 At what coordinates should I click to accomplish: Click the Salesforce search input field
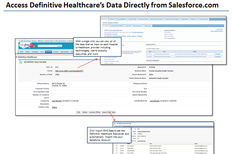click(48, 46)
